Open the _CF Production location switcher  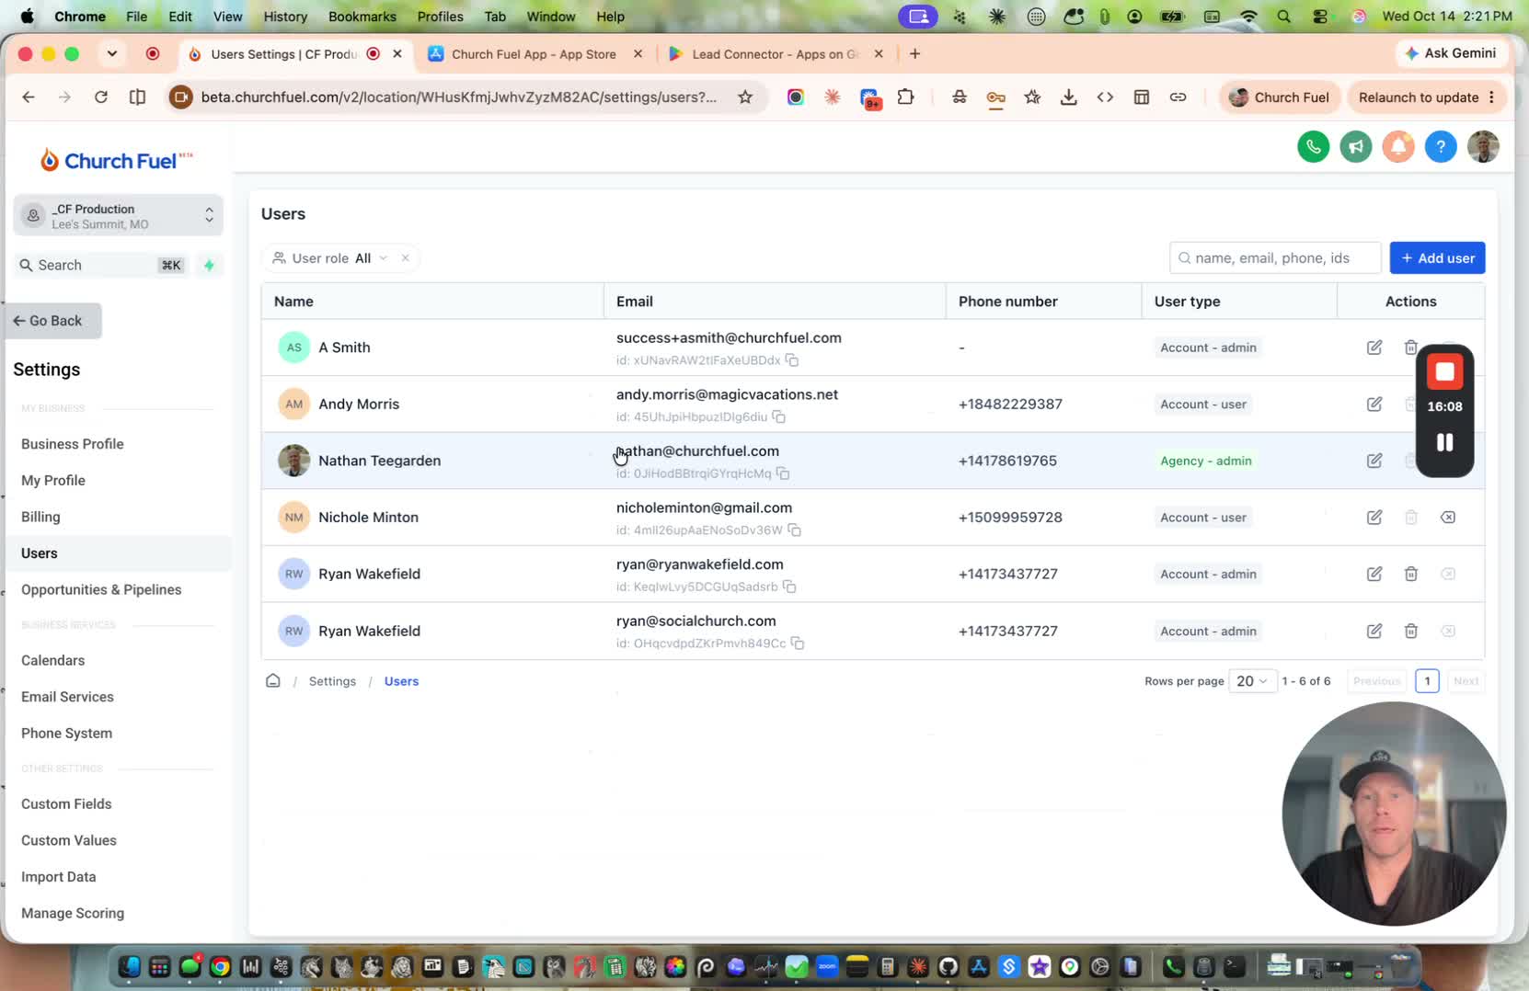(119, 216)
